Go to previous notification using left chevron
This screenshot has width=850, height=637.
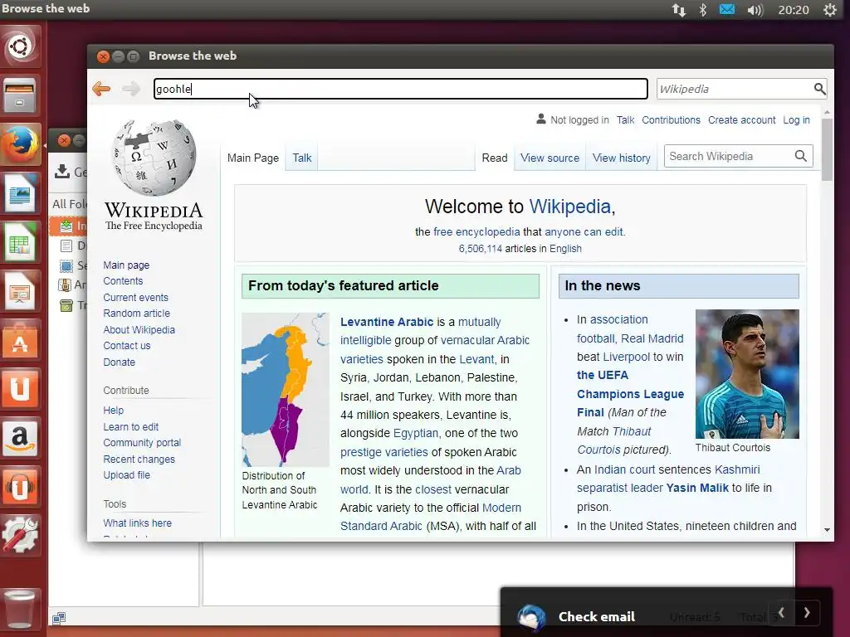(781, 613)
